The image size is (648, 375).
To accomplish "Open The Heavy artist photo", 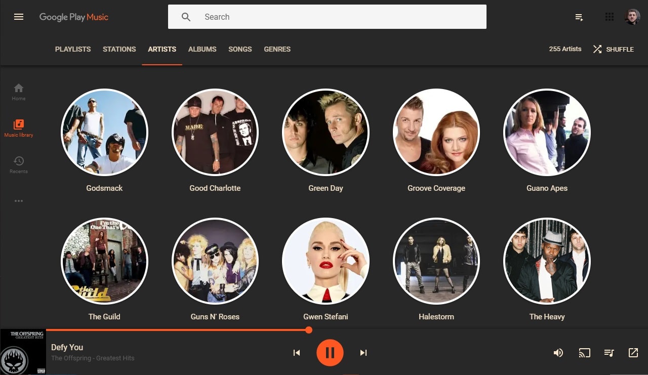I will point(547,261).
